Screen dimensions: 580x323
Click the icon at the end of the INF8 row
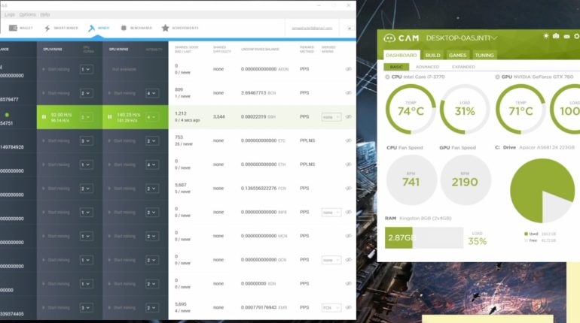point(348,212)
